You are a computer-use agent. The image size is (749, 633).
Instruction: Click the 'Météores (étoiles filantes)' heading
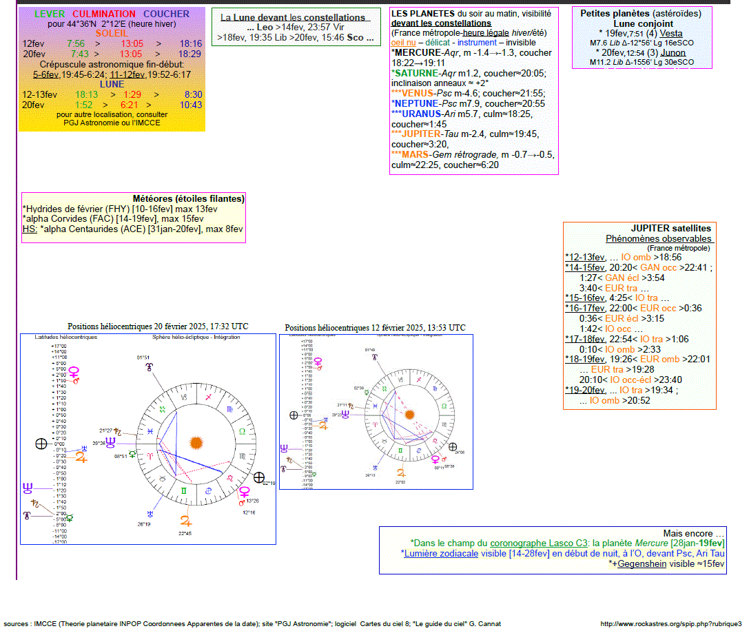point(188,198)
